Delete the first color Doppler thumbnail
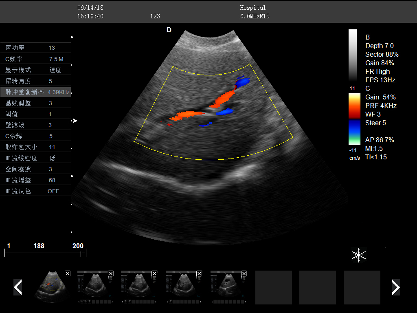This screenshot has width=417, height=313. click(x=68, y=273)
